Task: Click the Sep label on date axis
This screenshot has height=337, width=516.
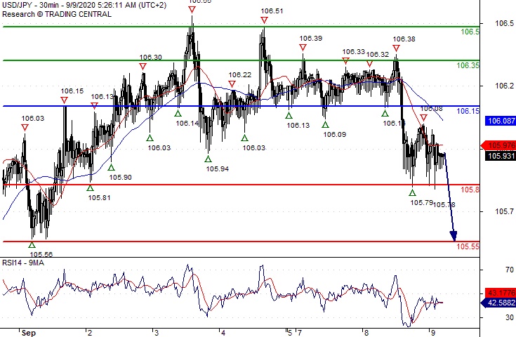Action: click(x=29, y=333)
